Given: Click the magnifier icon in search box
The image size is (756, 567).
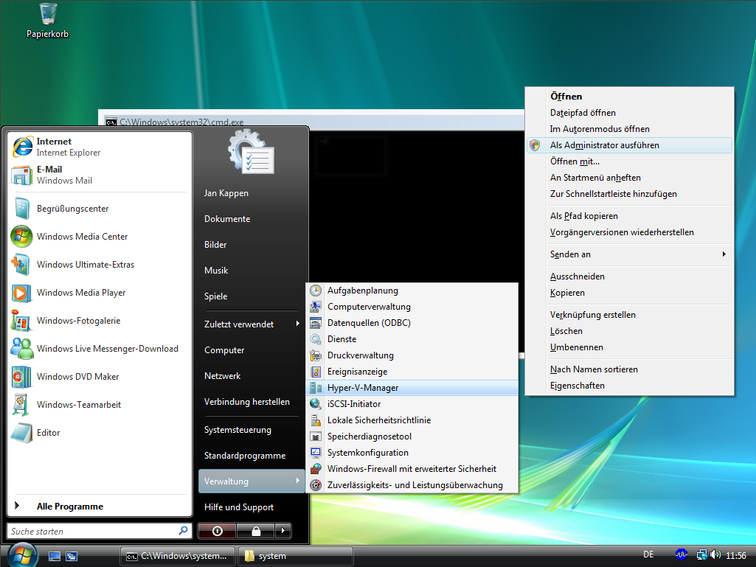Looking at the screenshot, I should [183, 531].
